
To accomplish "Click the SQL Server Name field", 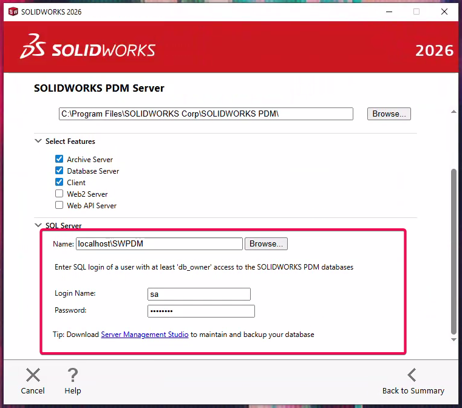I will coord(159,243).
